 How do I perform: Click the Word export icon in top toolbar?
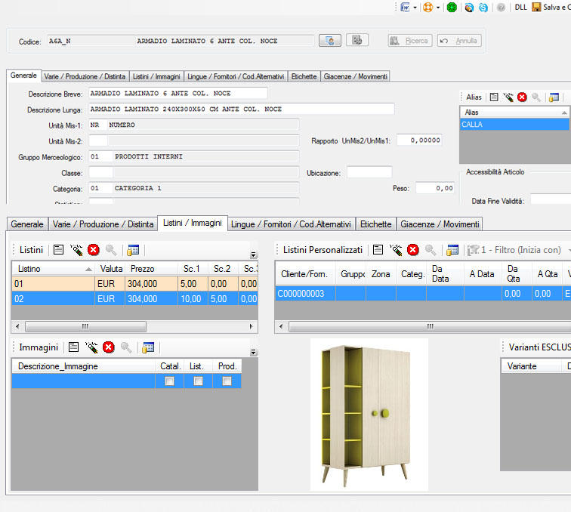[x=405, y=8]
